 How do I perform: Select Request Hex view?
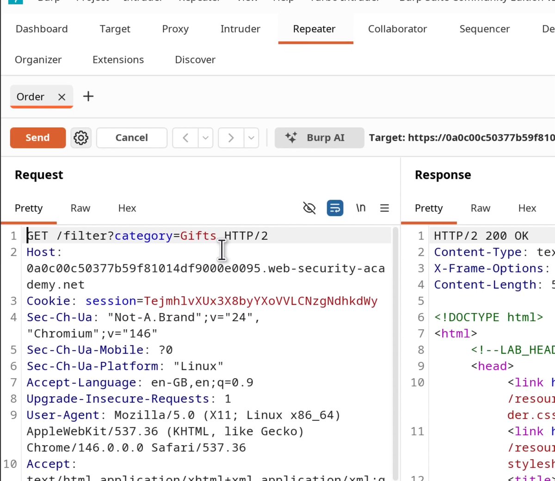tap(127, 208)
